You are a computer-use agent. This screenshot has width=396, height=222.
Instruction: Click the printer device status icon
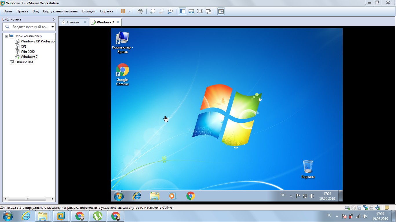tap(371, 208)
